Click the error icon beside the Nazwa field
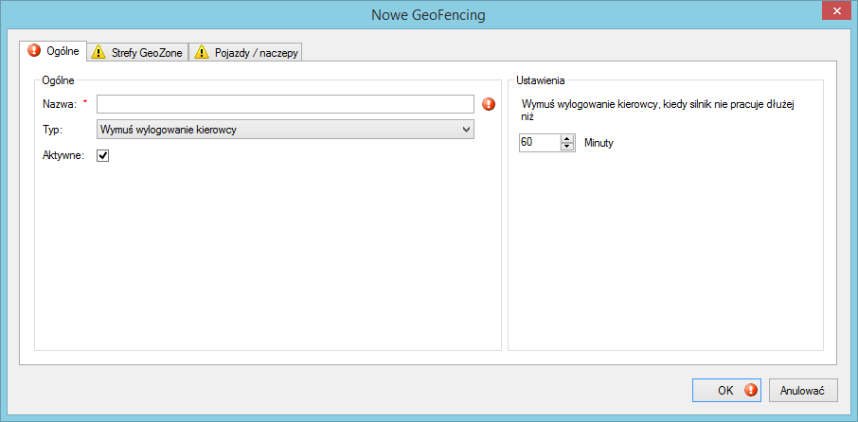 point(489,104)
